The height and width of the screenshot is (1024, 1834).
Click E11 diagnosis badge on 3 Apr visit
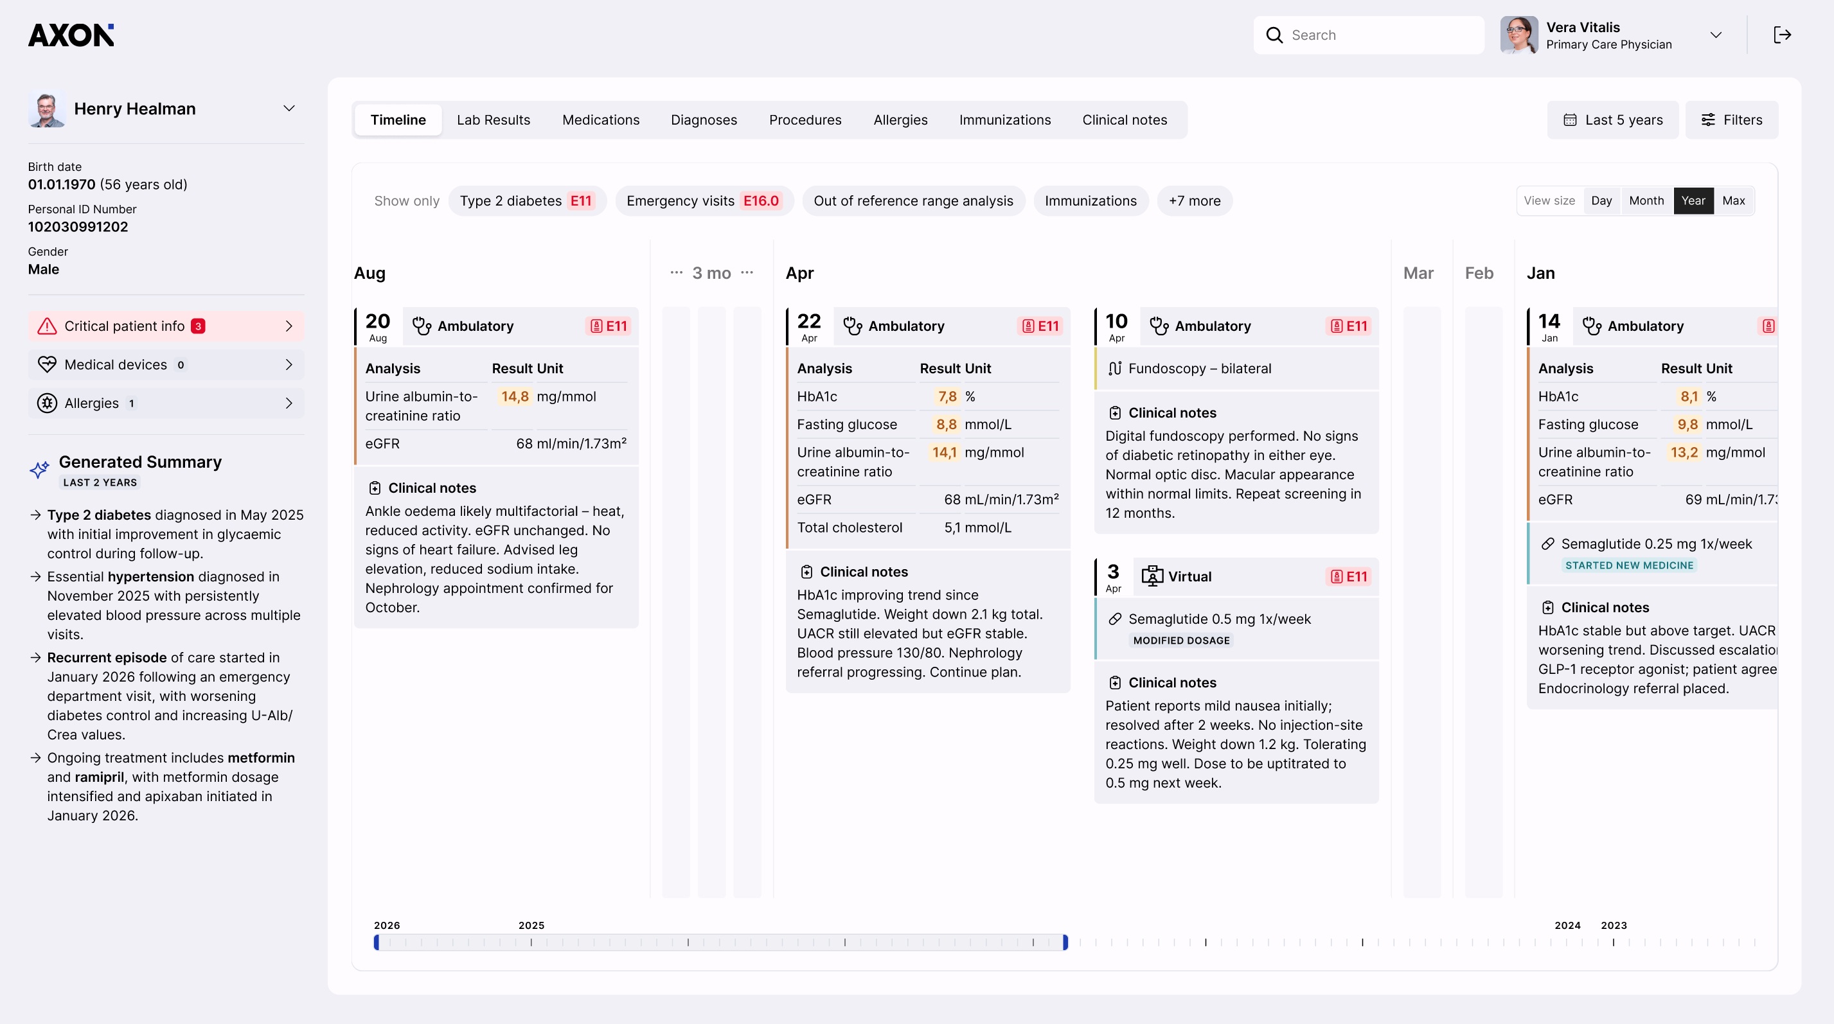pos(1348,576)
